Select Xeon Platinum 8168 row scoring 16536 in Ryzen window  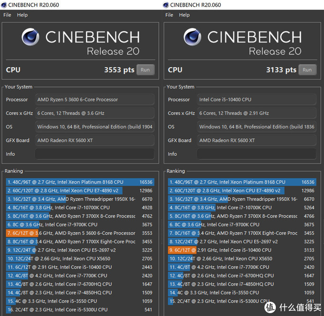[x=80, y=182]
